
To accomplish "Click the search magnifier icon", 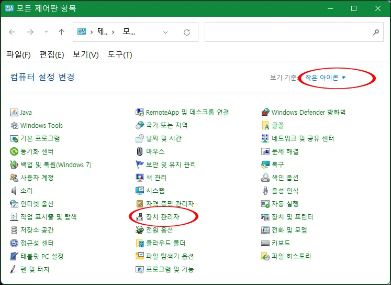I will [x=376, y=32].
